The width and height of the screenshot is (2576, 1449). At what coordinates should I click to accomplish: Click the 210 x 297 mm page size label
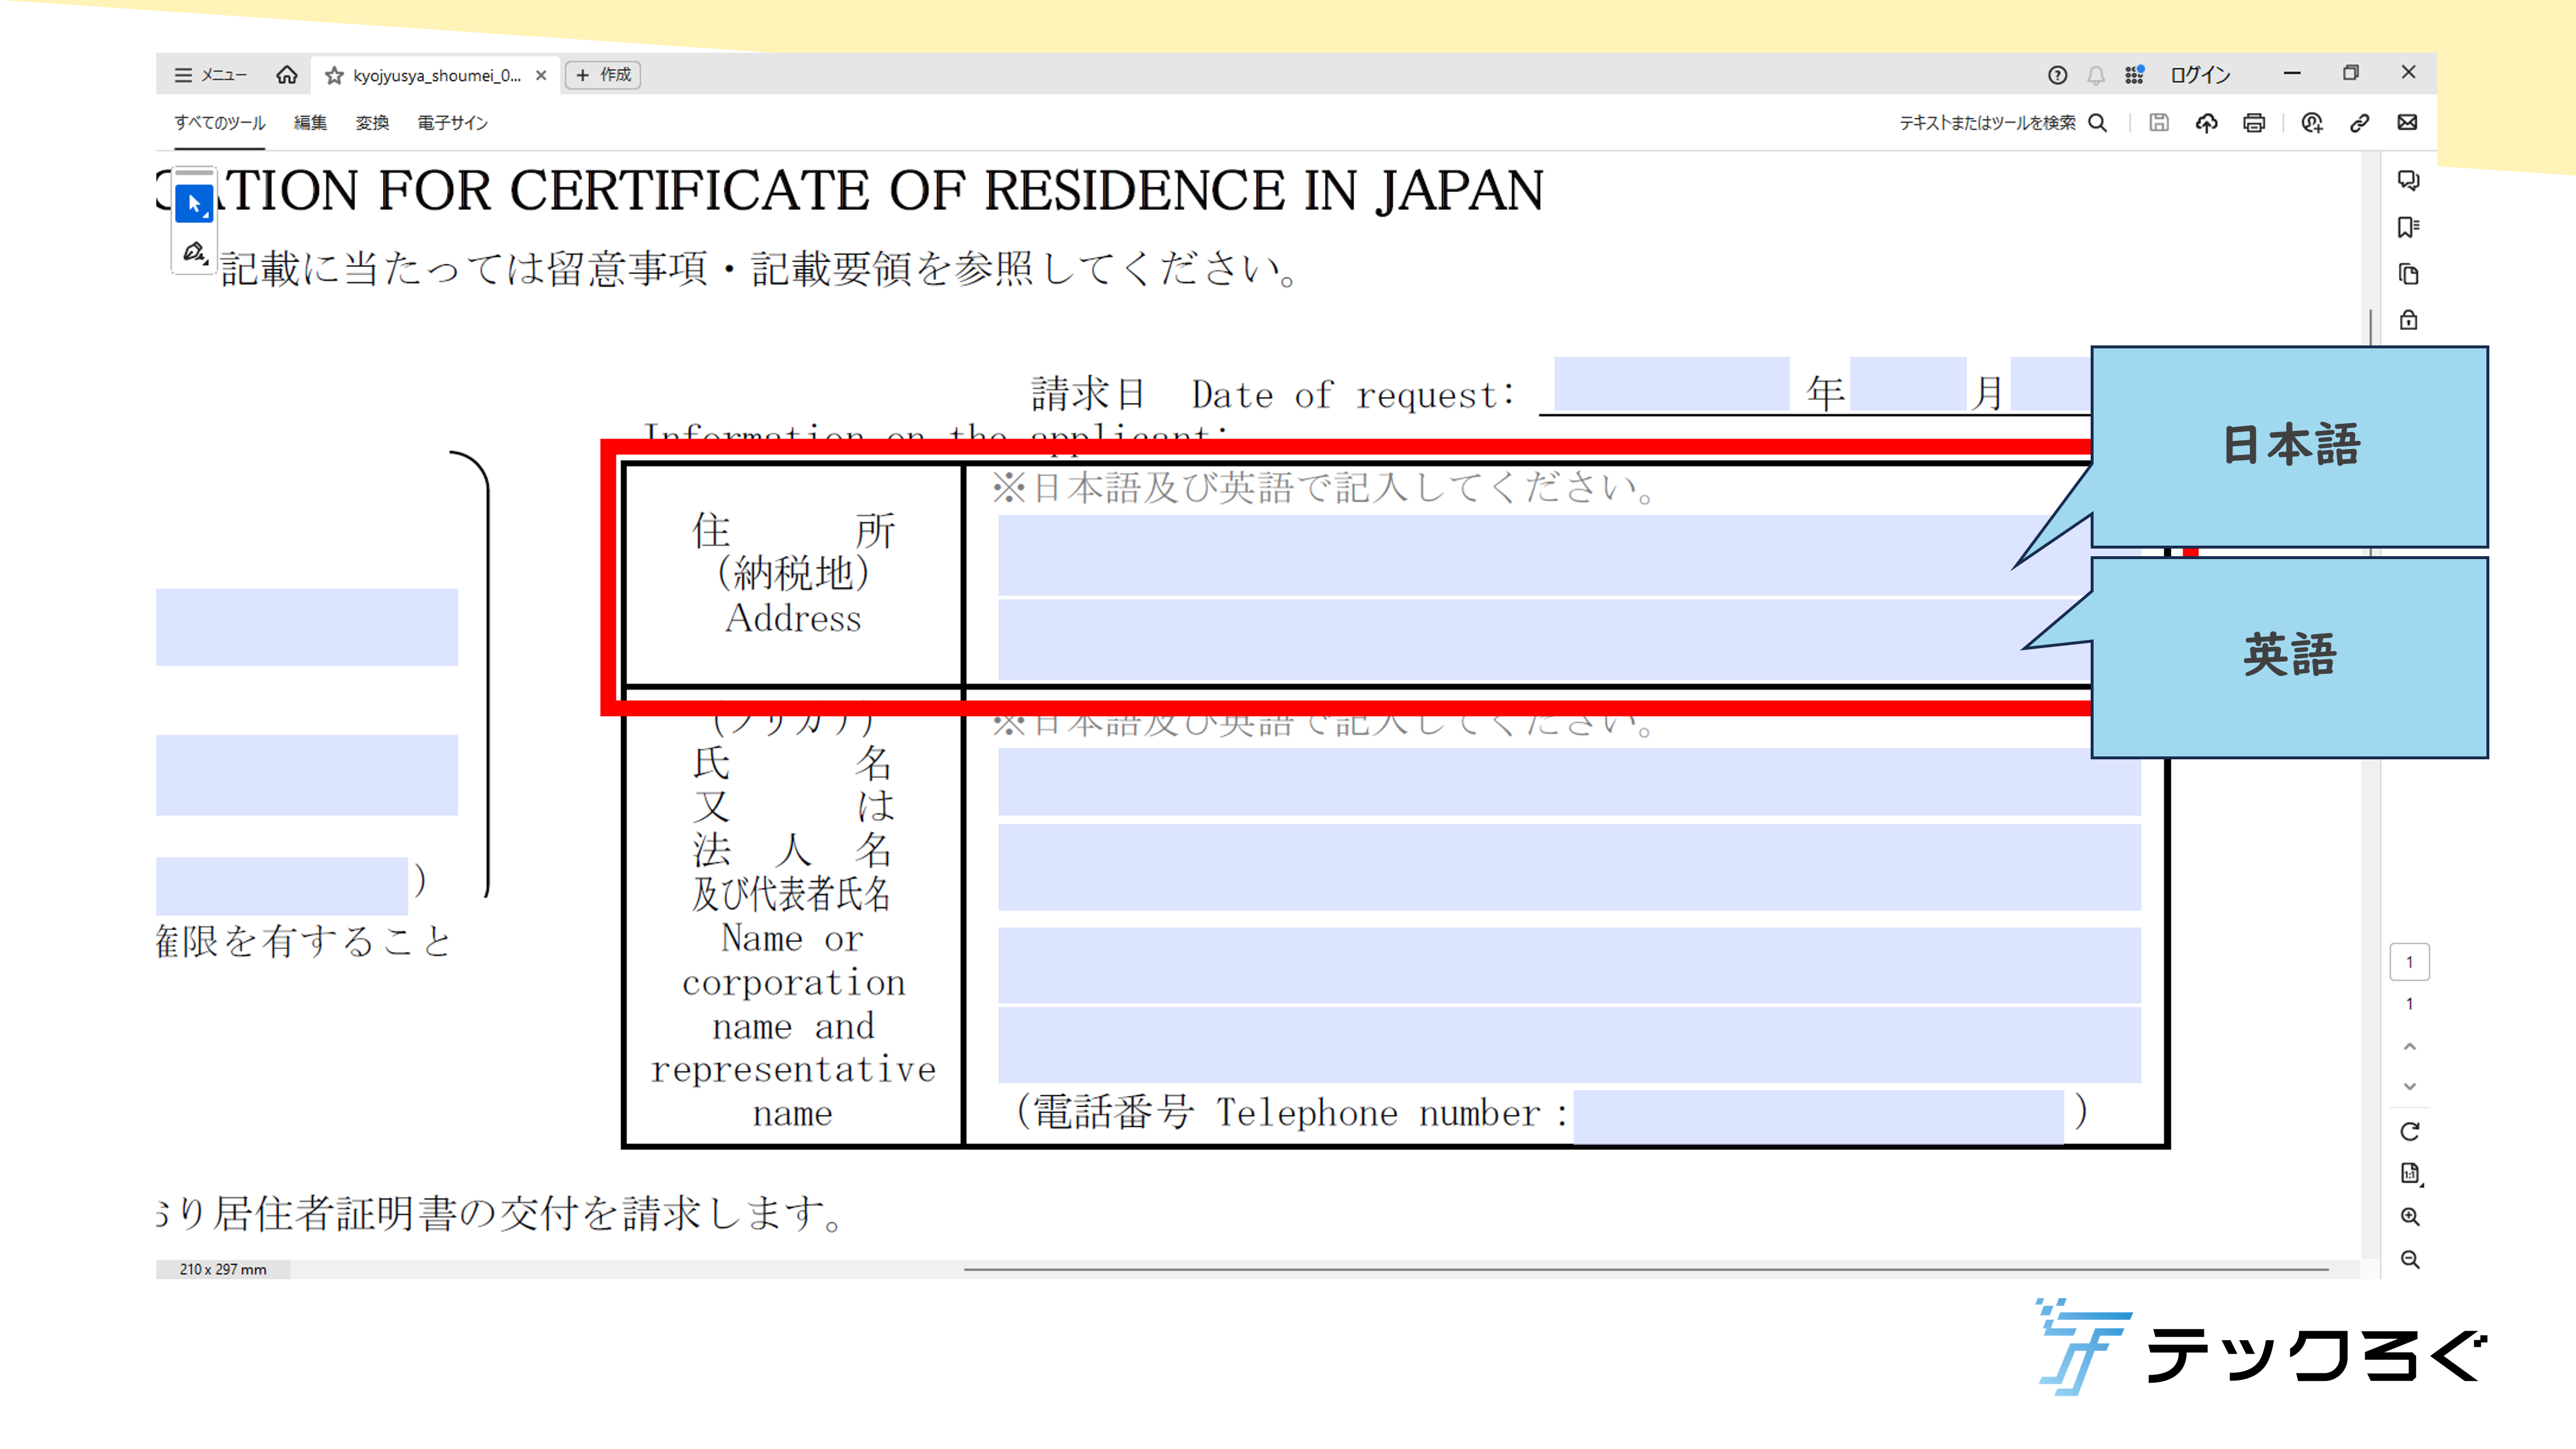pos(223,1269)
